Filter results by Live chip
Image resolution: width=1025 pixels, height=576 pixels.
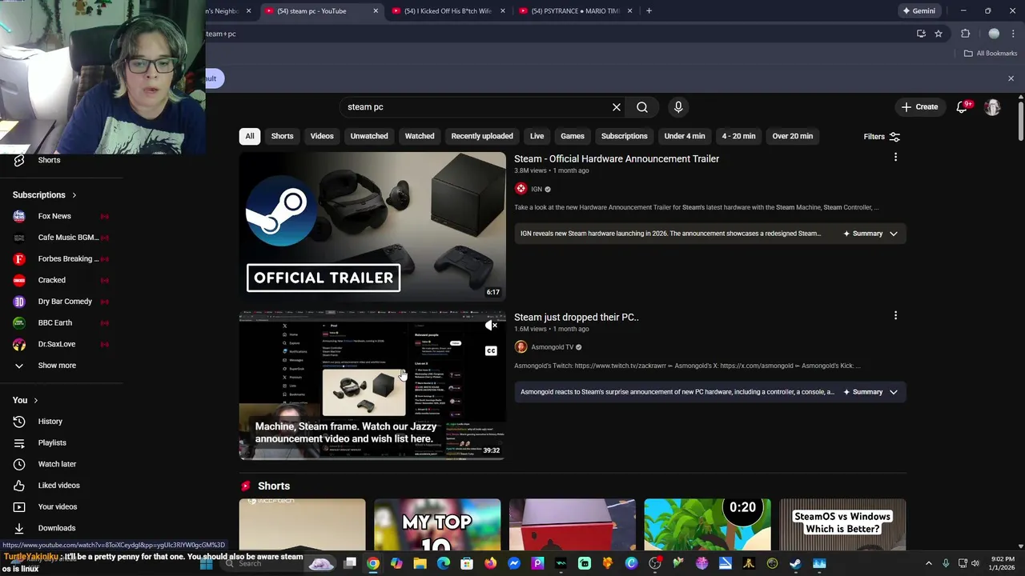537,136
